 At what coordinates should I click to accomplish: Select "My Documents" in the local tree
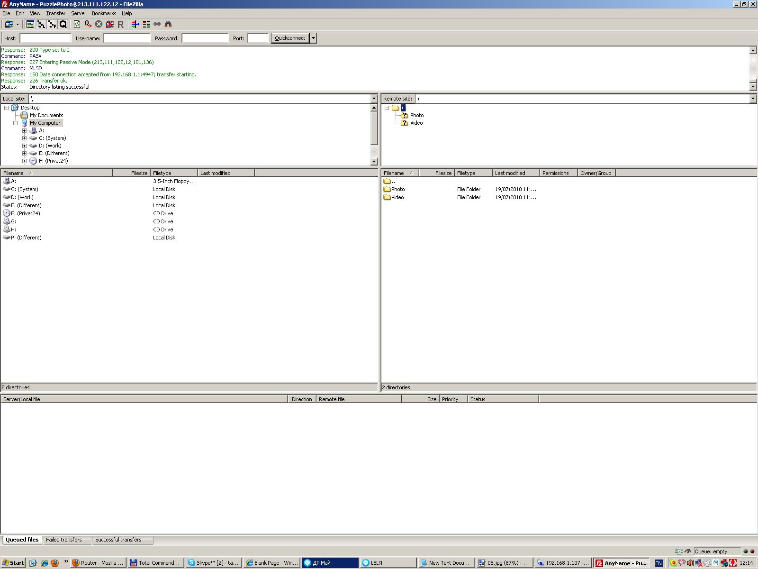(x=46, y=115)
